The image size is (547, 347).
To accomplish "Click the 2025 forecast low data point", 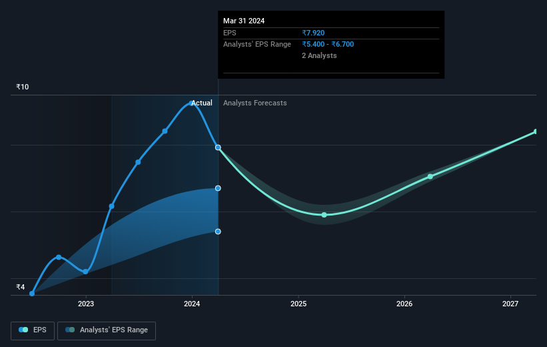I will [324, 215].
